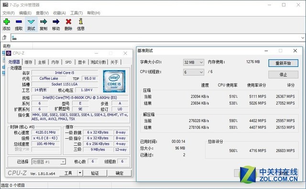Open the File (文件) menu
The height and width of the screenshot is (189, 306).
point(9,13)
